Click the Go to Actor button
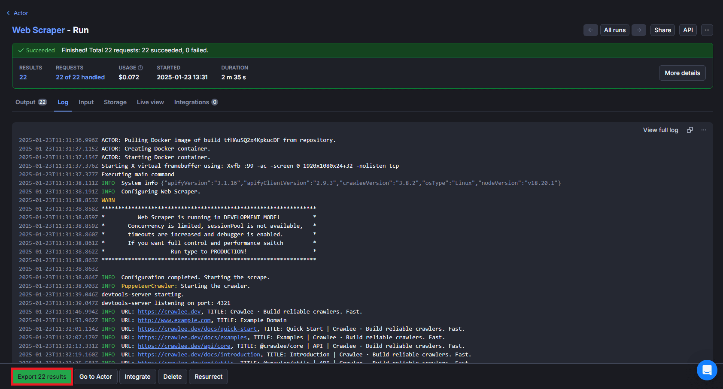Image resolution: width=723 pixels, height=389 pixels. [95, 377]
